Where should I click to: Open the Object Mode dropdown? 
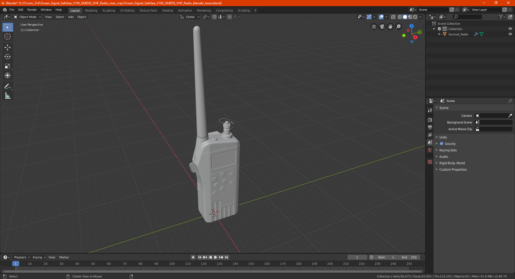pos(27,17)
